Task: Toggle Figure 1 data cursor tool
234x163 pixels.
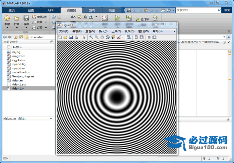Action: click(113, 37)
